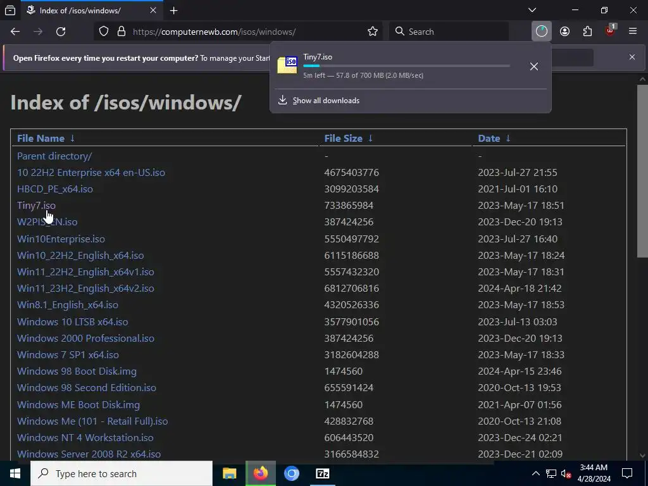The image size is (648, 486).
Task: Close the Index of /isos/windows/ tab
Action: coord(153,10)
